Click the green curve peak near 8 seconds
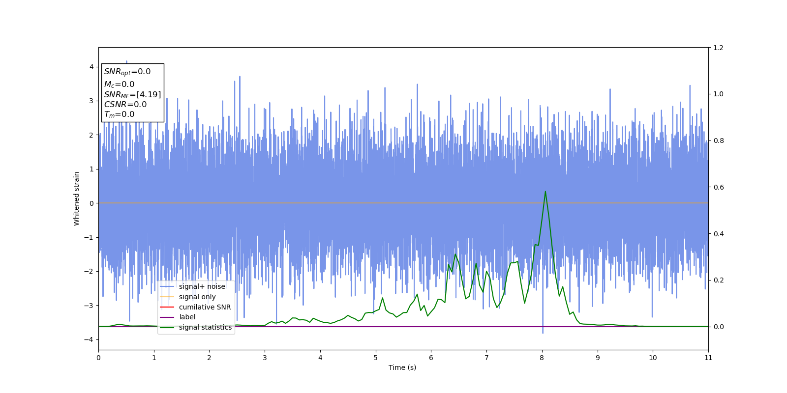This screenshot has height=393, width=787. click(545, 192)
